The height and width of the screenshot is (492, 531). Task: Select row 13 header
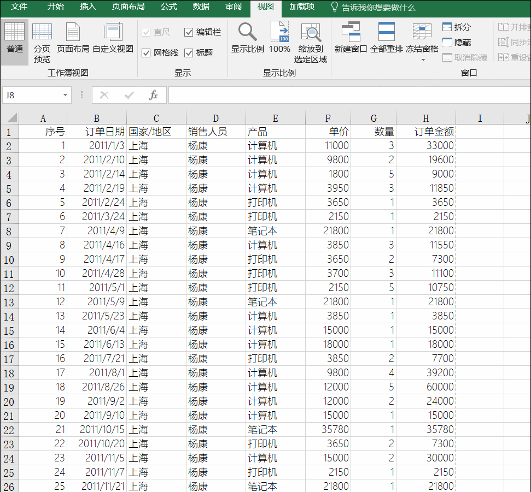9,303
